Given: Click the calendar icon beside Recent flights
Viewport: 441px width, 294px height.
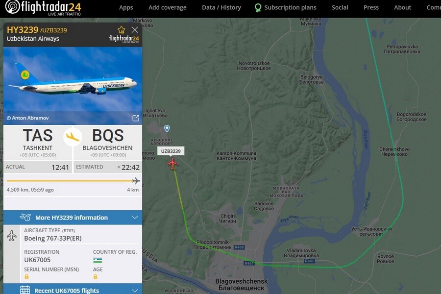Looking at the screenshot, I should [25, 290].
